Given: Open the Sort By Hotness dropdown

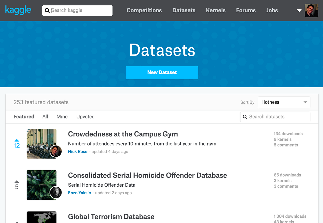Looking at the screenshot, I should click(x=284, y=102).
